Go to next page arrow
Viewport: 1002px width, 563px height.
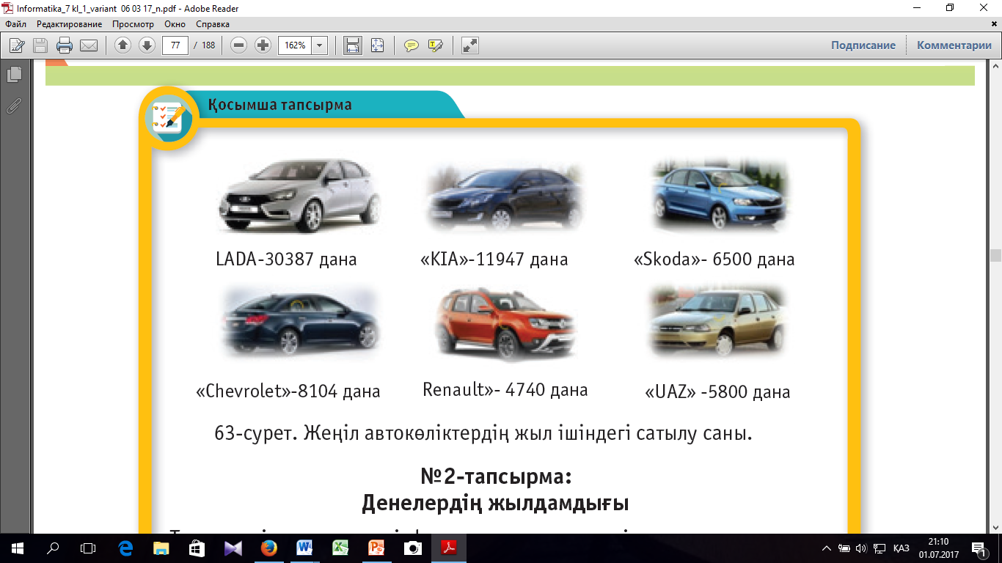pyautogui.click(x=147, y=45)
